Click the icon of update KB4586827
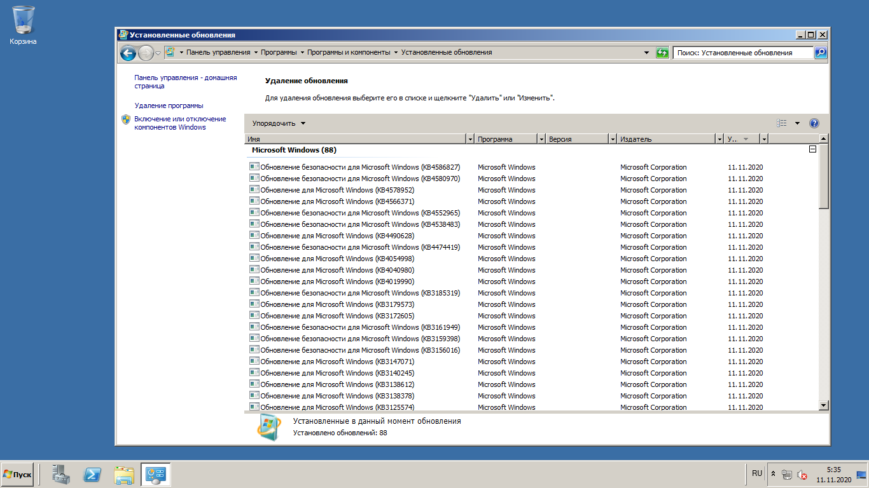The width and height of the screenshot is (869, 488). [254, 166]
